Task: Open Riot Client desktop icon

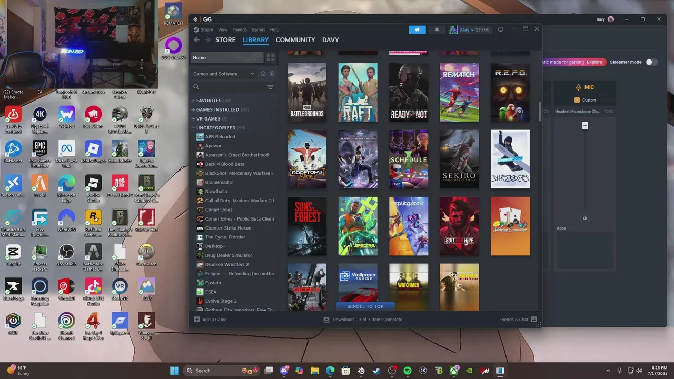Action: (x=93, y=117)
